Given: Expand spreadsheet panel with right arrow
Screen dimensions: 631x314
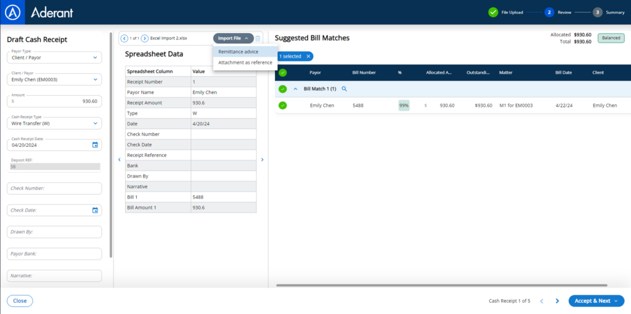Looking at the screenshot, I should [x=263, y=159].
